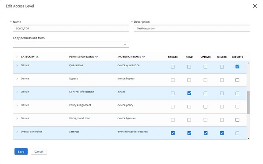The width and height of the screenshot is (263, 164).
Task: Click the Quarantine permission name
Action: pos(76,65)
